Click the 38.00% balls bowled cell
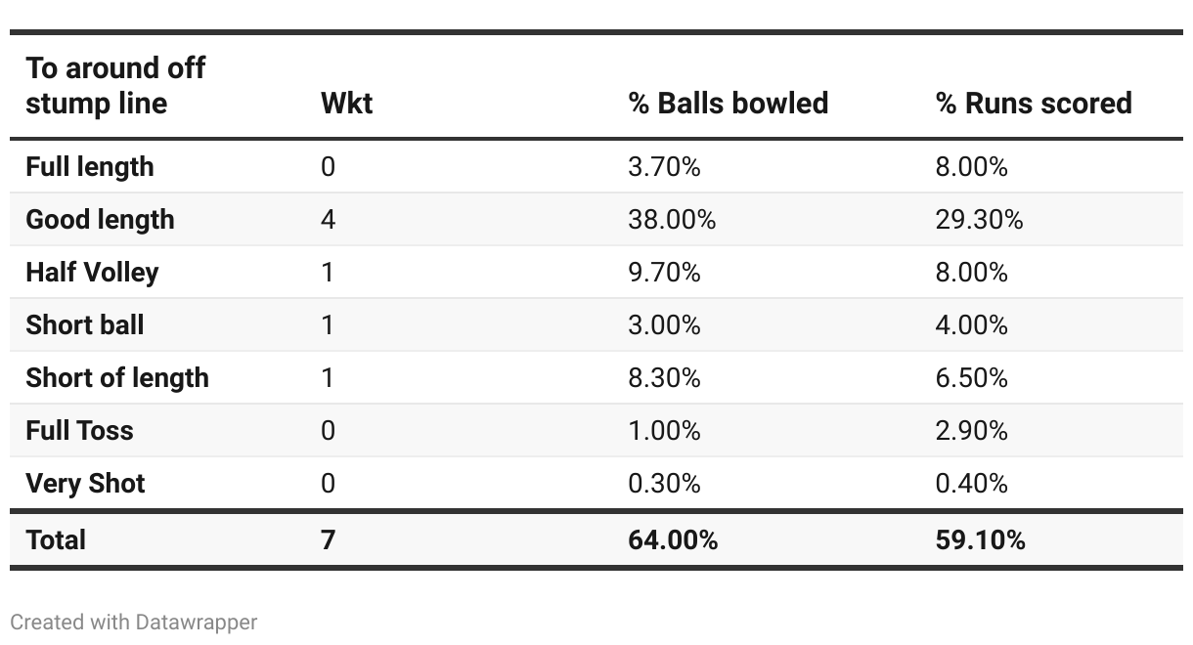Screen dimensions: 1193x645 (x=671, y=219)
